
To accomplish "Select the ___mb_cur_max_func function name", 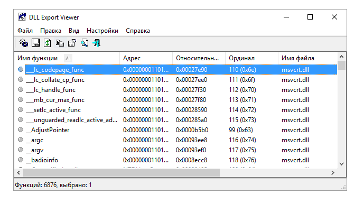I will (x=55, y=100).
